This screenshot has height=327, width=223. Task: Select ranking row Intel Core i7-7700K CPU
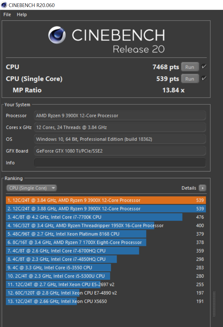click(x=106, y=217)
